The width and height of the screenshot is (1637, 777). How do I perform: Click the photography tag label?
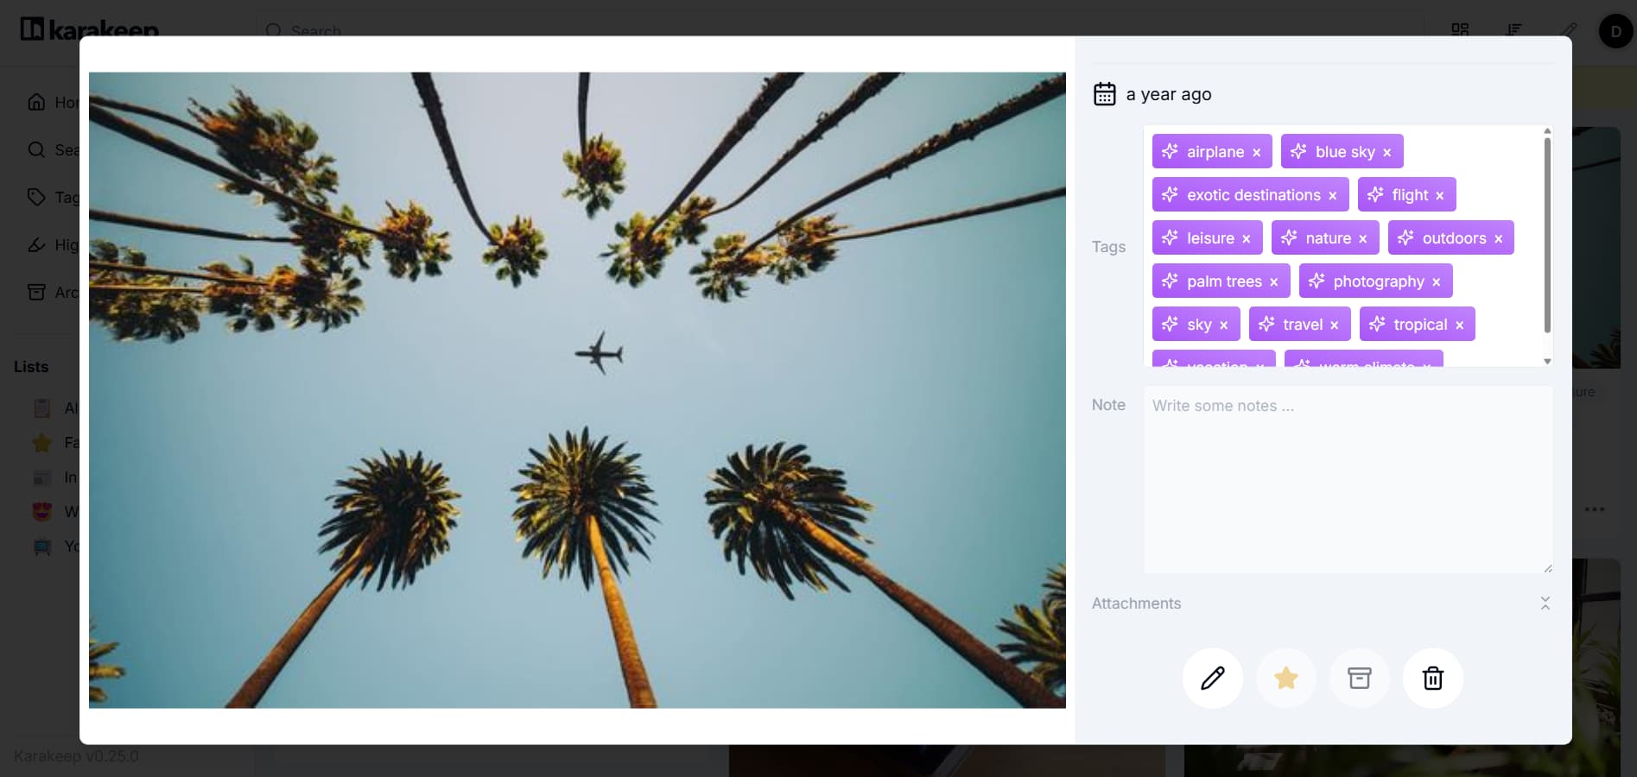click(1379, 281)
